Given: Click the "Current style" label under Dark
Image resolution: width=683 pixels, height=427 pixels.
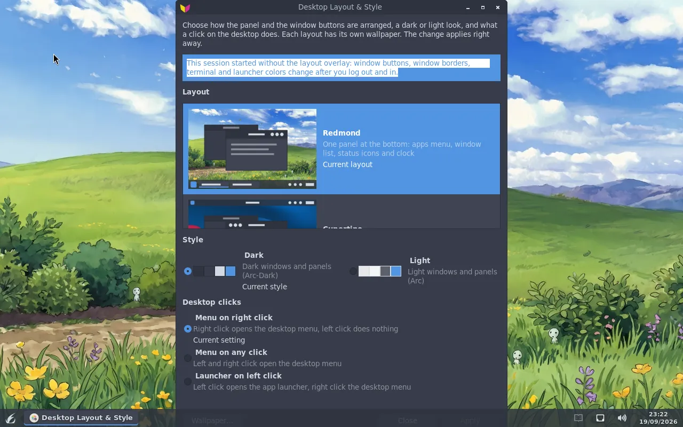Looking at the screenshot, I should tap(265, 287).
